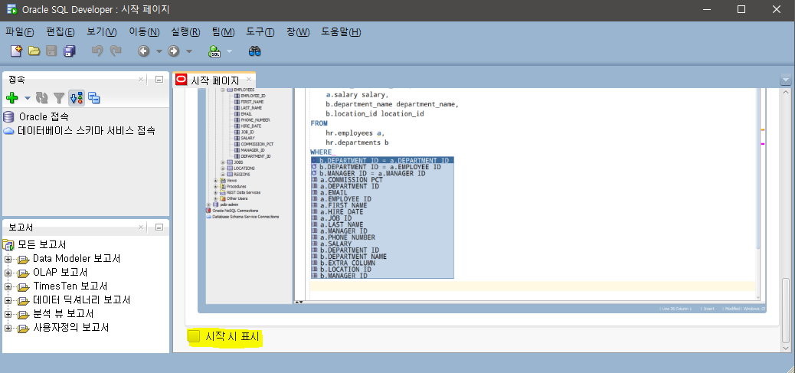795x373 pixels.
Task: Click the reports icon beside 모든 보고서
Action: (x=8, y=245)
